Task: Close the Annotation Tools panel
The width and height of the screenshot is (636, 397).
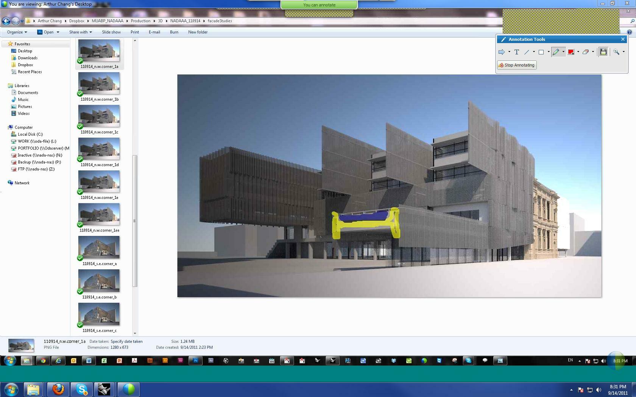Action: coord(623,39)
